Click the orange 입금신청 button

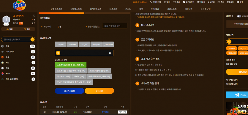(x=99, y=91)
